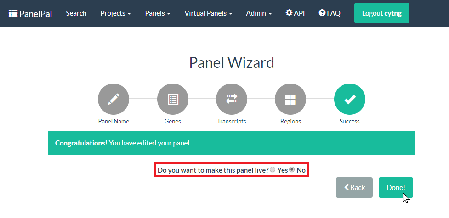Click the Congratulations success banner
This screenshot has height=218, width=449.
click(231, 143)
